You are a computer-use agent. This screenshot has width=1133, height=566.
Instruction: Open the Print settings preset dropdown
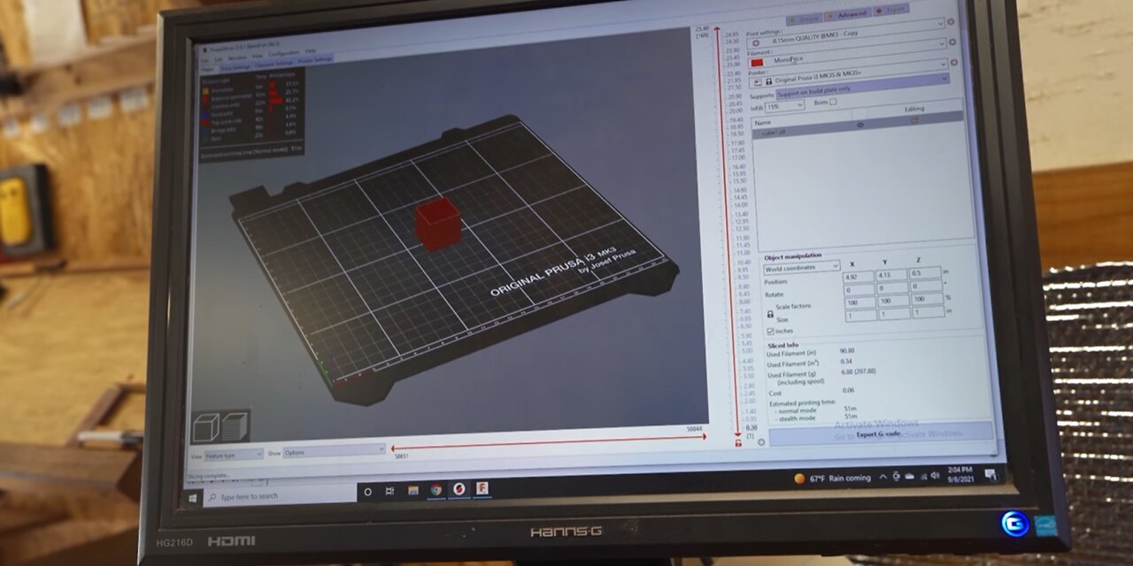click(x=847, y=34)
